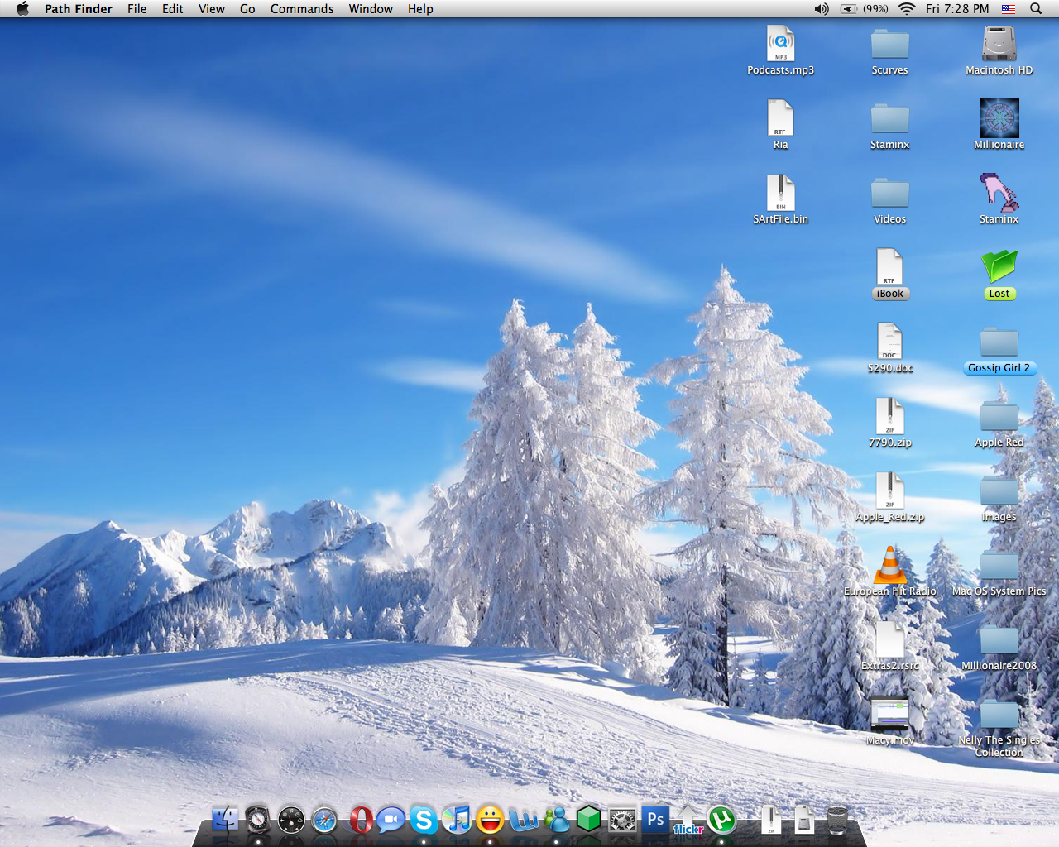Open the Flickr uploader in Dock
The height and width of the screenshot is (847, 1059).
click(688, 820)
